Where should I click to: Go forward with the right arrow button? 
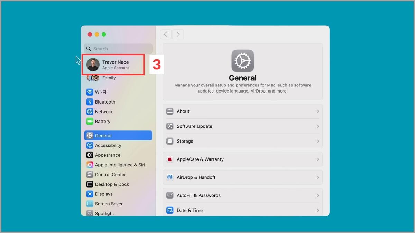[x=178, y=34]
